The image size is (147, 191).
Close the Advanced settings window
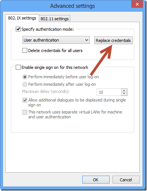(137, 4)
